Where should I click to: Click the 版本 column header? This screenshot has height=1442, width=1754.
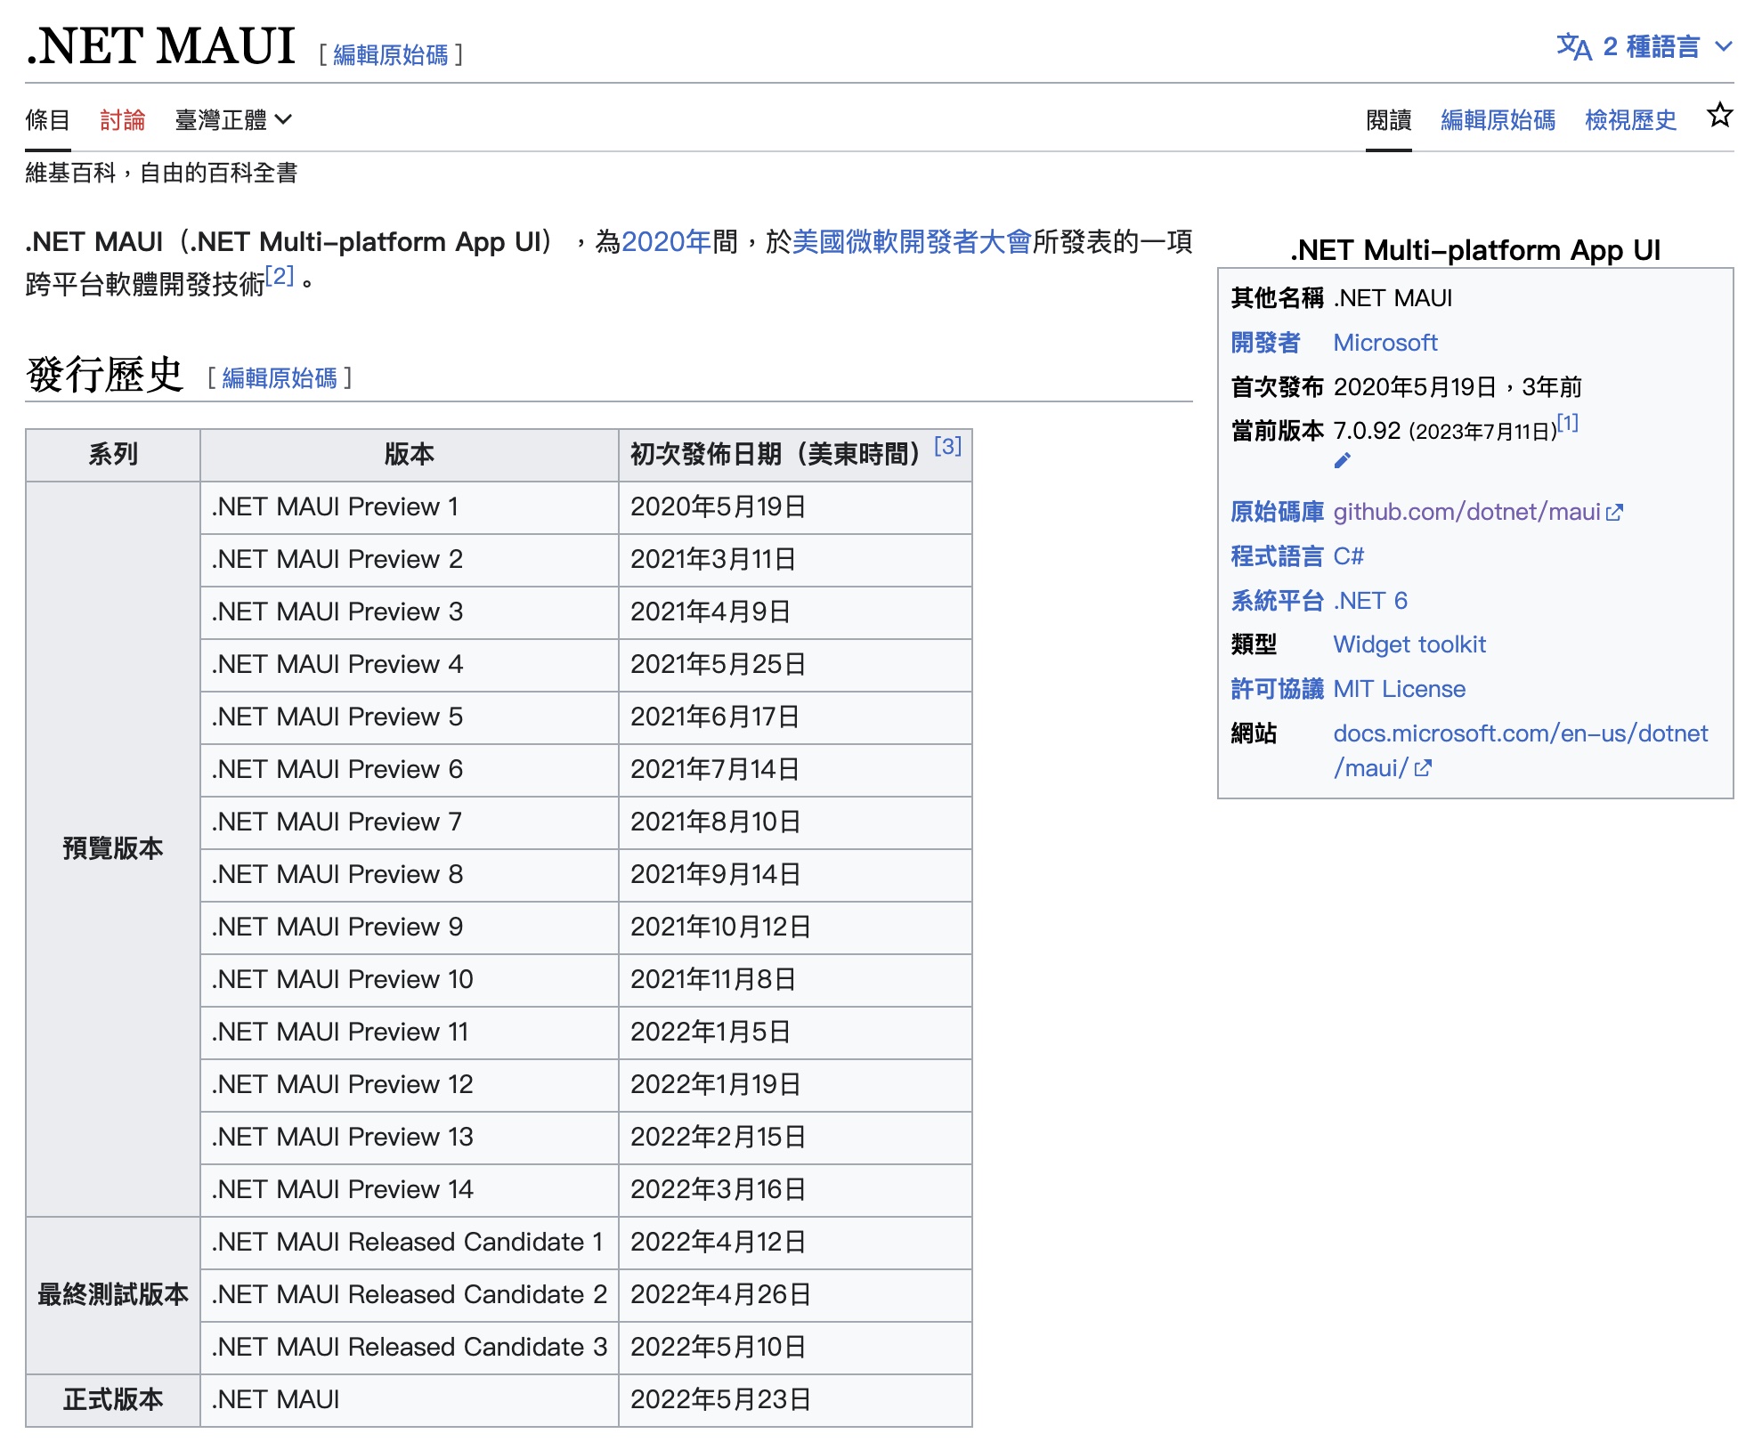410,455
